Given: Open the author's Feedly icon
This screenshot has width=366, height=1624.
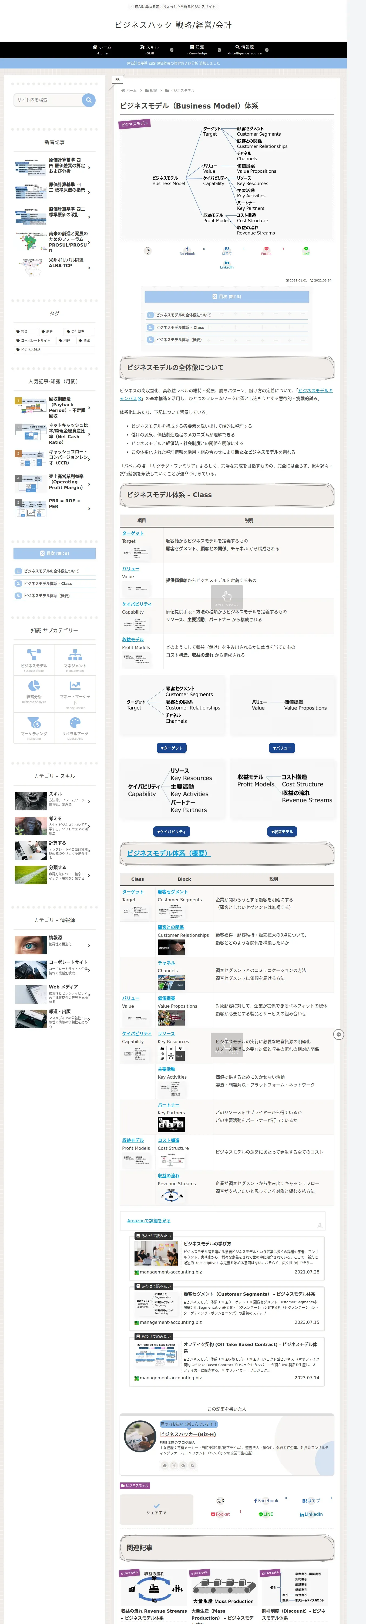Looking at the screenshot, I should coord(183,1465).
